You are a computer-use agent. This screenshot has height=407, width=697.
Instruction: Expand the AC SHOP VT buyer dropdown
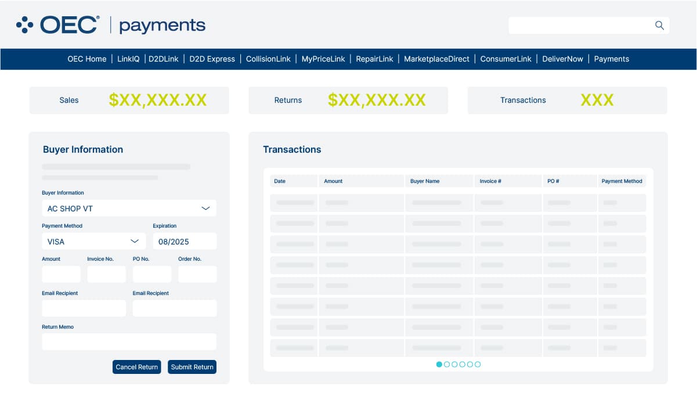pos(129,208)
